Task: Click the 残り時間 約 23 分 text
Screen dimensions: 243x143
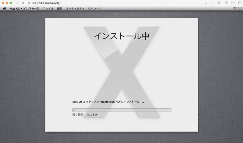Action: click(x=85, y=115)
